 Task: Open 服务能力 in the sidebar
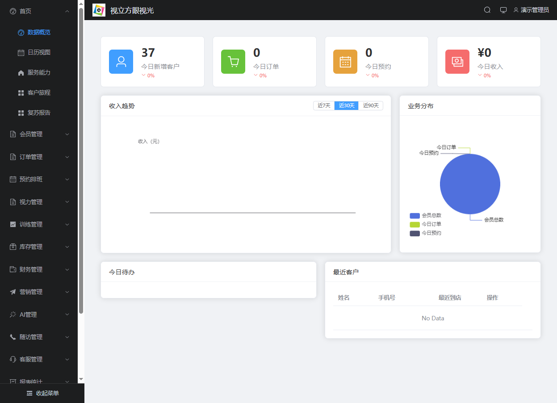pos(39,72)
